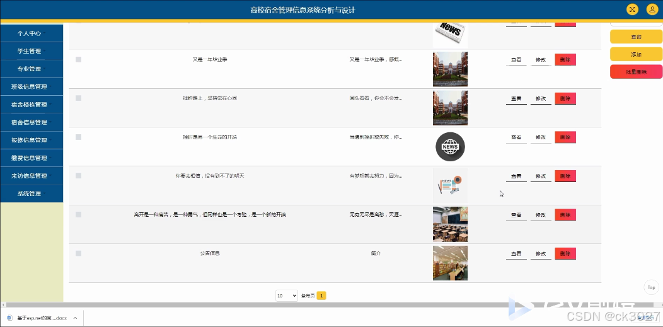Click 删除 for 公告信息
This screenshot has width=663, height=327.
click(x=565, y=253)
